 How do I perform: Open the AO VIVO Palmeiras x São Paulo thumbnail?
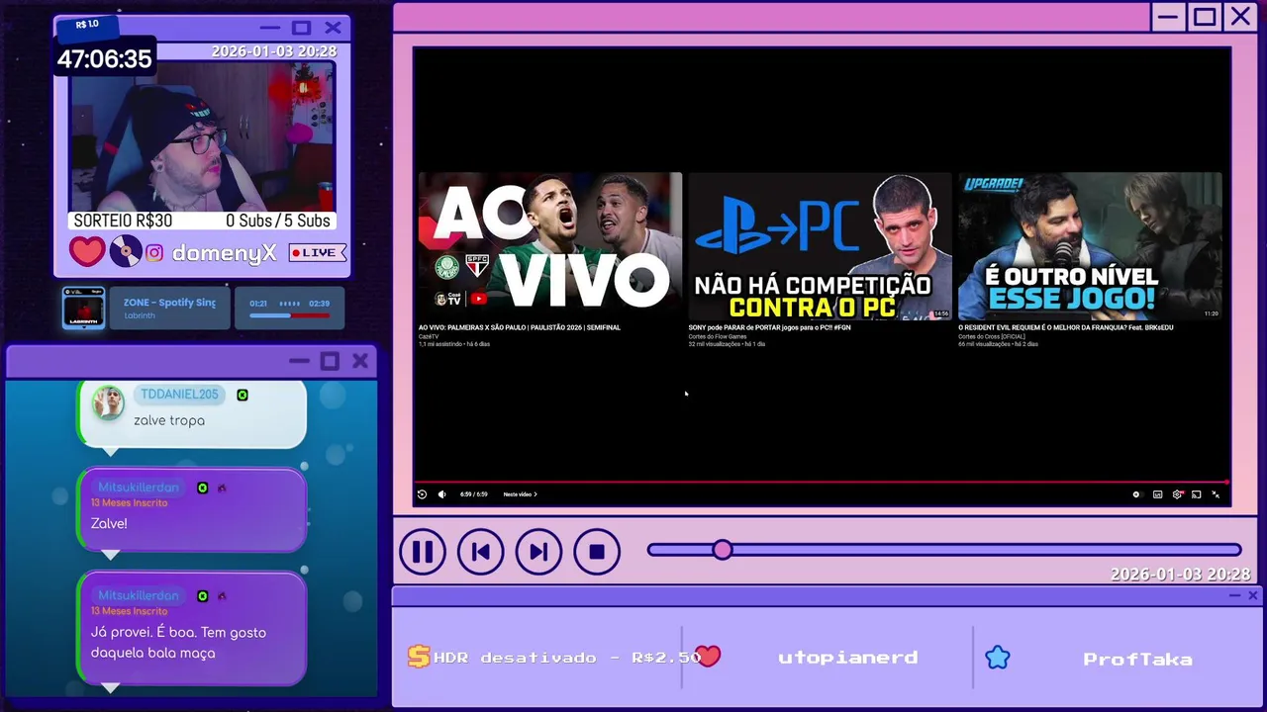tap(549, 246)
